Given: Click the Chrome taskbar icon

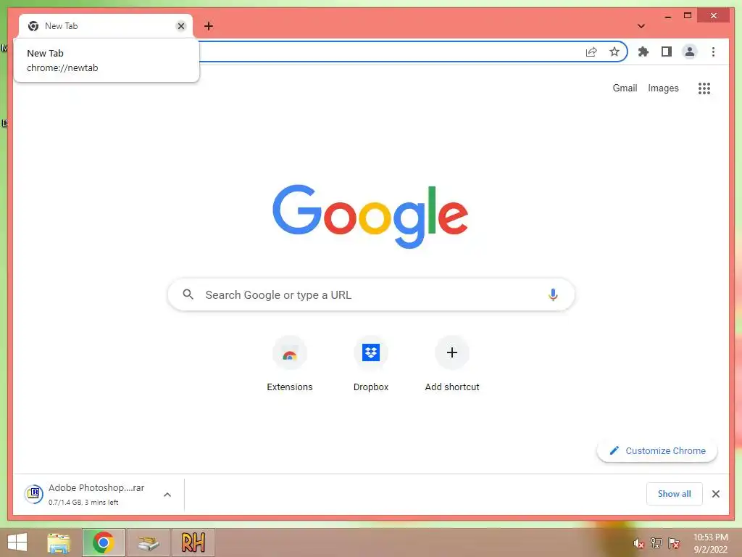Looking at the screenshot, I should pyautogui.click(x=103, y=542).
